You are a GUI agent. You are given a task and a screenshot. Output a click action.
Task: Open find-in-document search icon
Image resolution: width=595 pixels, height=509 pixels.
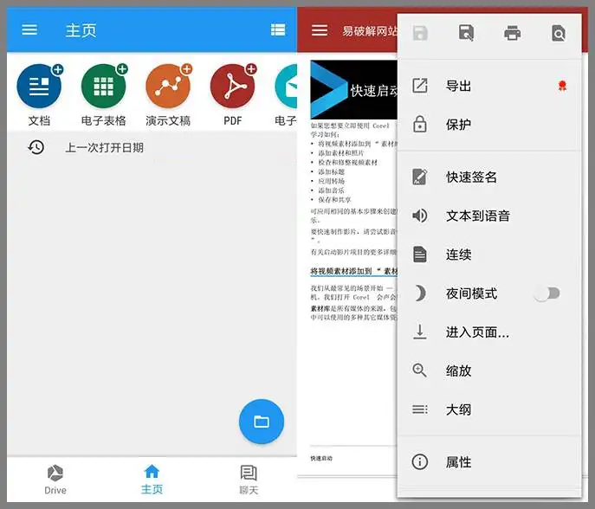pos(559,34)
